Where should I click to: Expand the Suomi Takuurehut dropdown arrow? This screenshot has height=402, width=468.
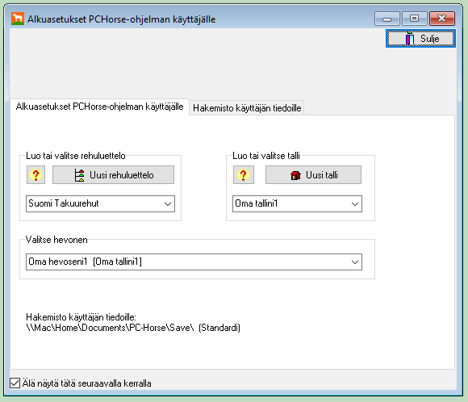168,204
